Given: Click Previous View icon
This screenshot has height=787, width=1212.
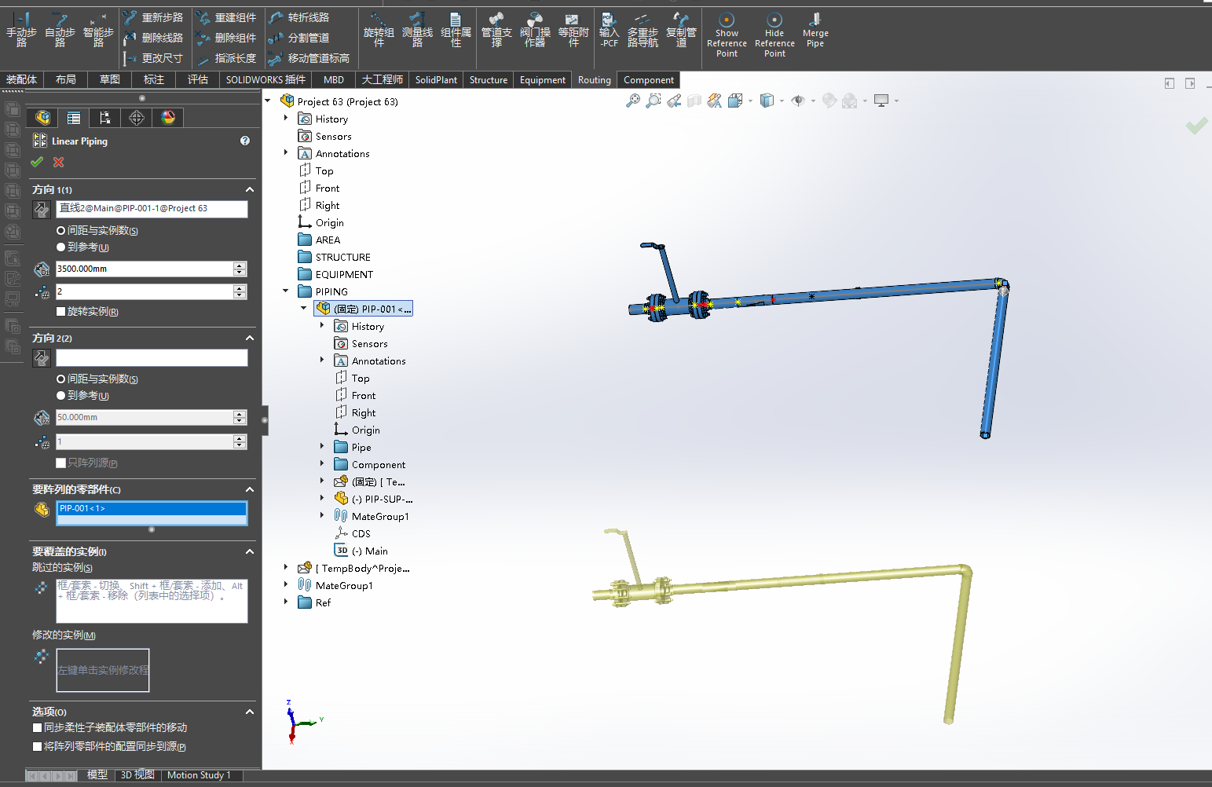Looking at the screenshot, I should tap(673, 101).
